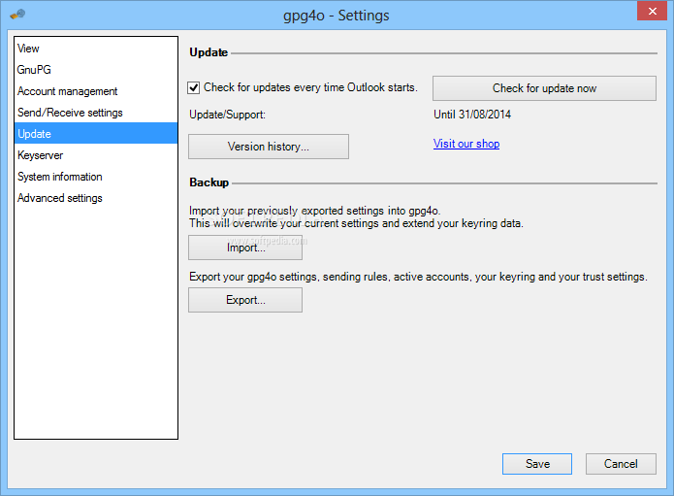Viewport: 674px width, 496px height.
Task: Click the gpg4o key icon in title bar
Action: pyautogui.click(x=18, y=15)
